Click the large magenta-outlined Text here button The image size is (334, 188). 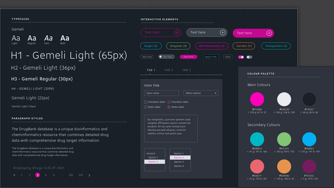(161, 32)
